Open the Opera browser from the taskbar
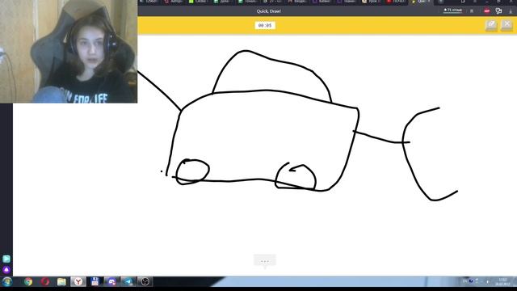The height and width of the screenshot is (291, 517). [45, 282]
